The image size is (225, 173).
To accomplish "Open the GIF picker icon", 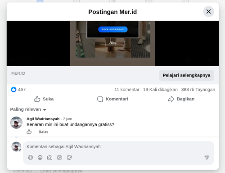I will click(x=59, y=158).
